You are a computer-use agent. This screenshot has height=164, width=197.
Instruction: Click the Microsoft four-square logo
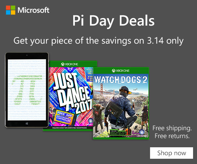click(x=11, y=10)
